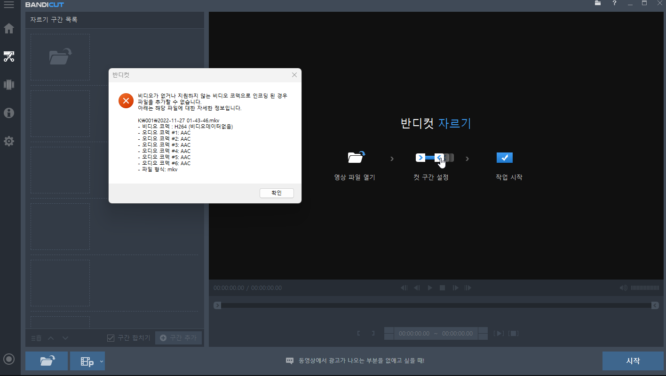The image size is (666, 376).
Task: Click the 시작 button
Action: tap(633, 361)
